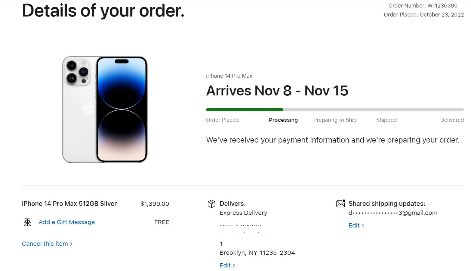Click the Preparing to Ship step label
The image size is (471, 271).
[x=335, y=120]
